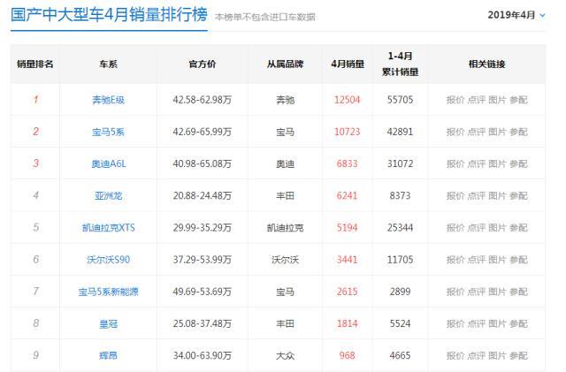Open the 奥迪A6L car series link
This screenshot has height=372, width=566.
click(x=108, y=163)
